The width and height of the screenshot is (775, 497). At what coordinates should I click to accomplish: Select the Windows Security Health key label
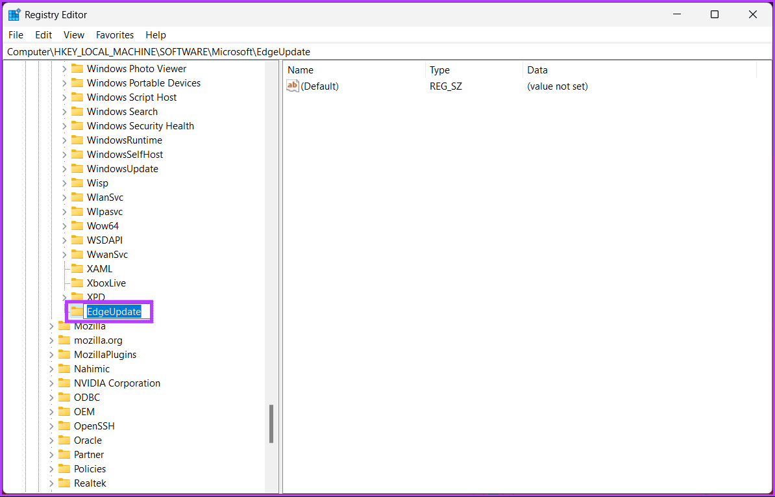point(140,126)
